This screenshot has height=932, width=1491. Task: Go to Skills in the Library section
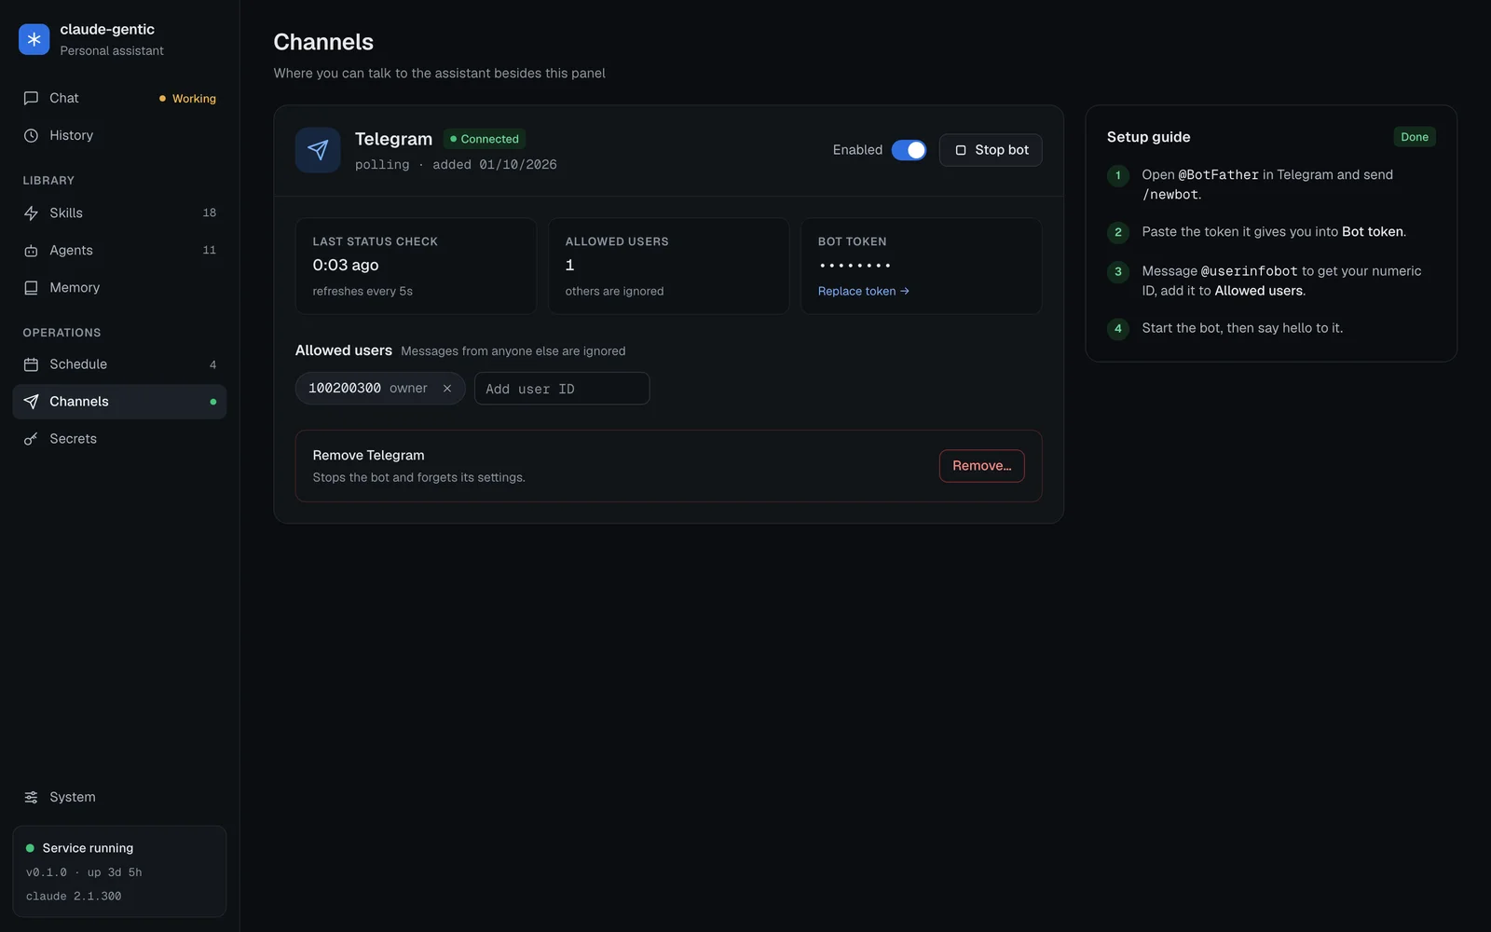119,213
